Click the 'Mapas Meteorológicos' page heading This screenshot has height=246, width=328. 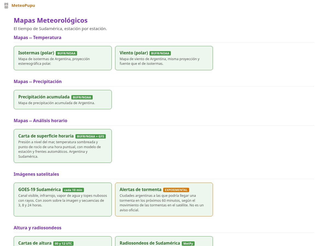[51, 20]
